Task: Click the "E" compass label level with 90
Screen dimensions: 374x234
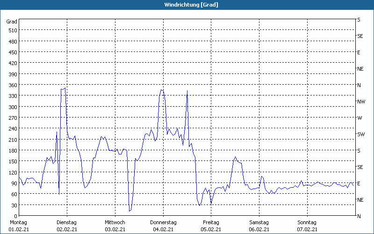Action: pos(359,183)
